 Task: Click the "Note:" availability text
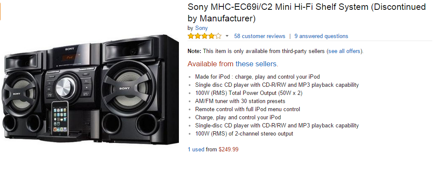195,51
